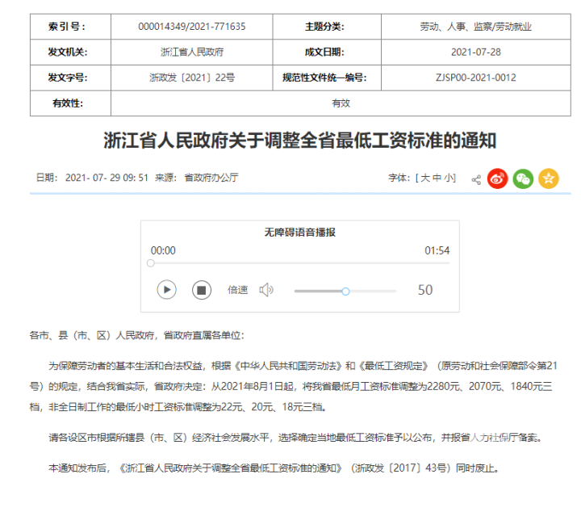Adjust the volume slider handle

pyautogui.click(x=345, y=292)
